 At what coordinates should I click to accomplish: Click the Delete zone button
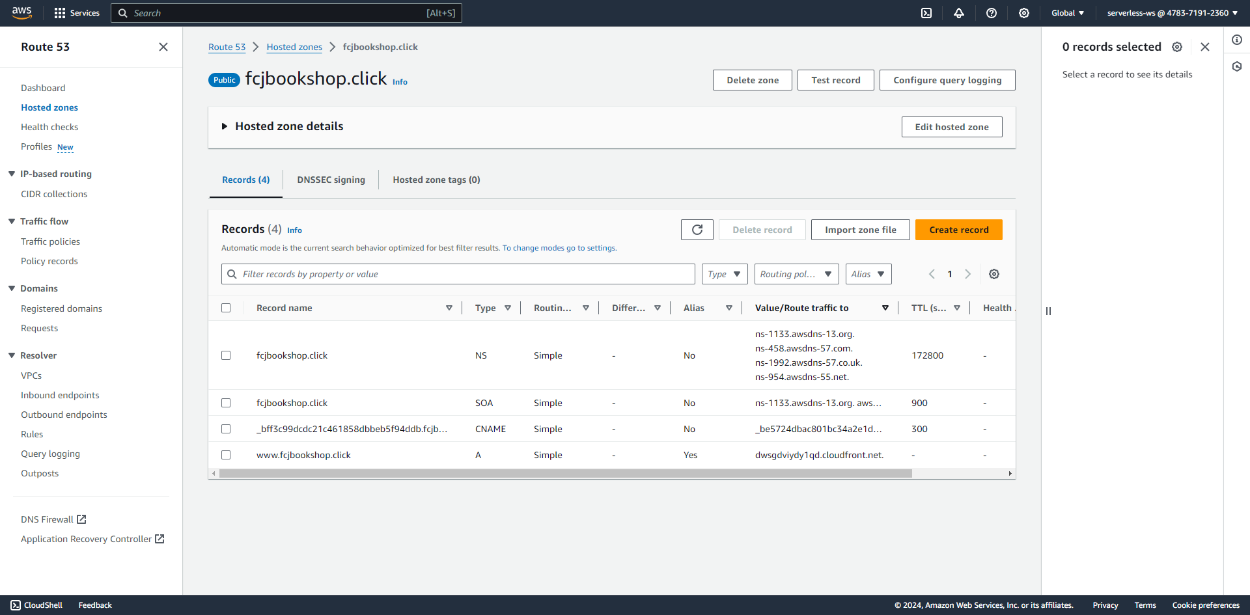pyautogui.click(x=753, y=80)
